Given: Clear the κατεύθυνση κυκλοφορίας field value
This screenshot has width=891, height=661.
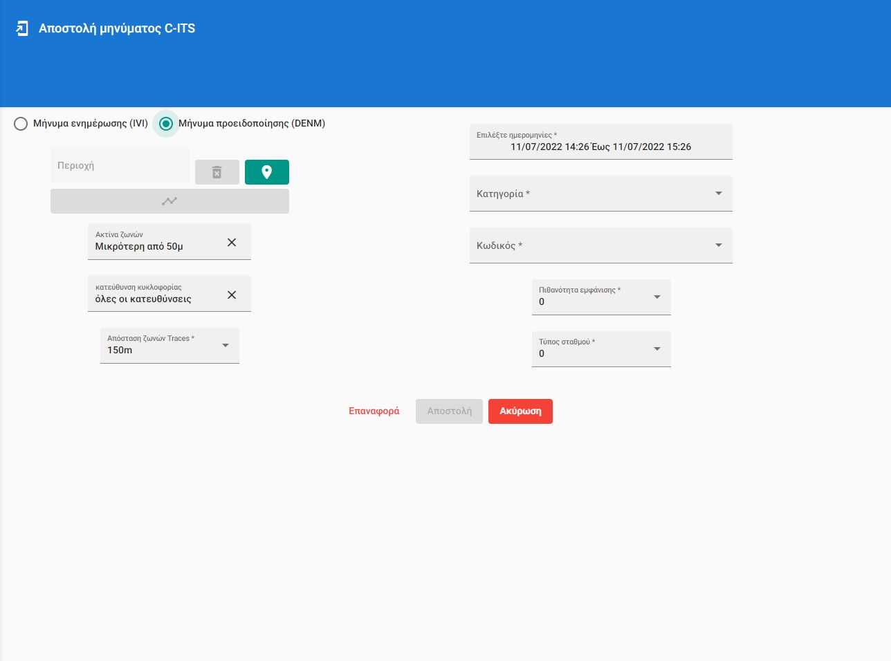Looking at the screenshot, I should click(232, 295).
